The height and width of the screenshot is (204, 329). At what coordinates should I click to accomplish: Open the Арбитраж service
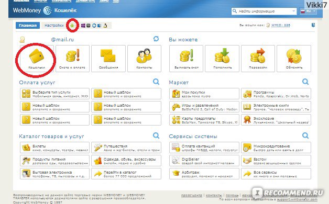204,174
